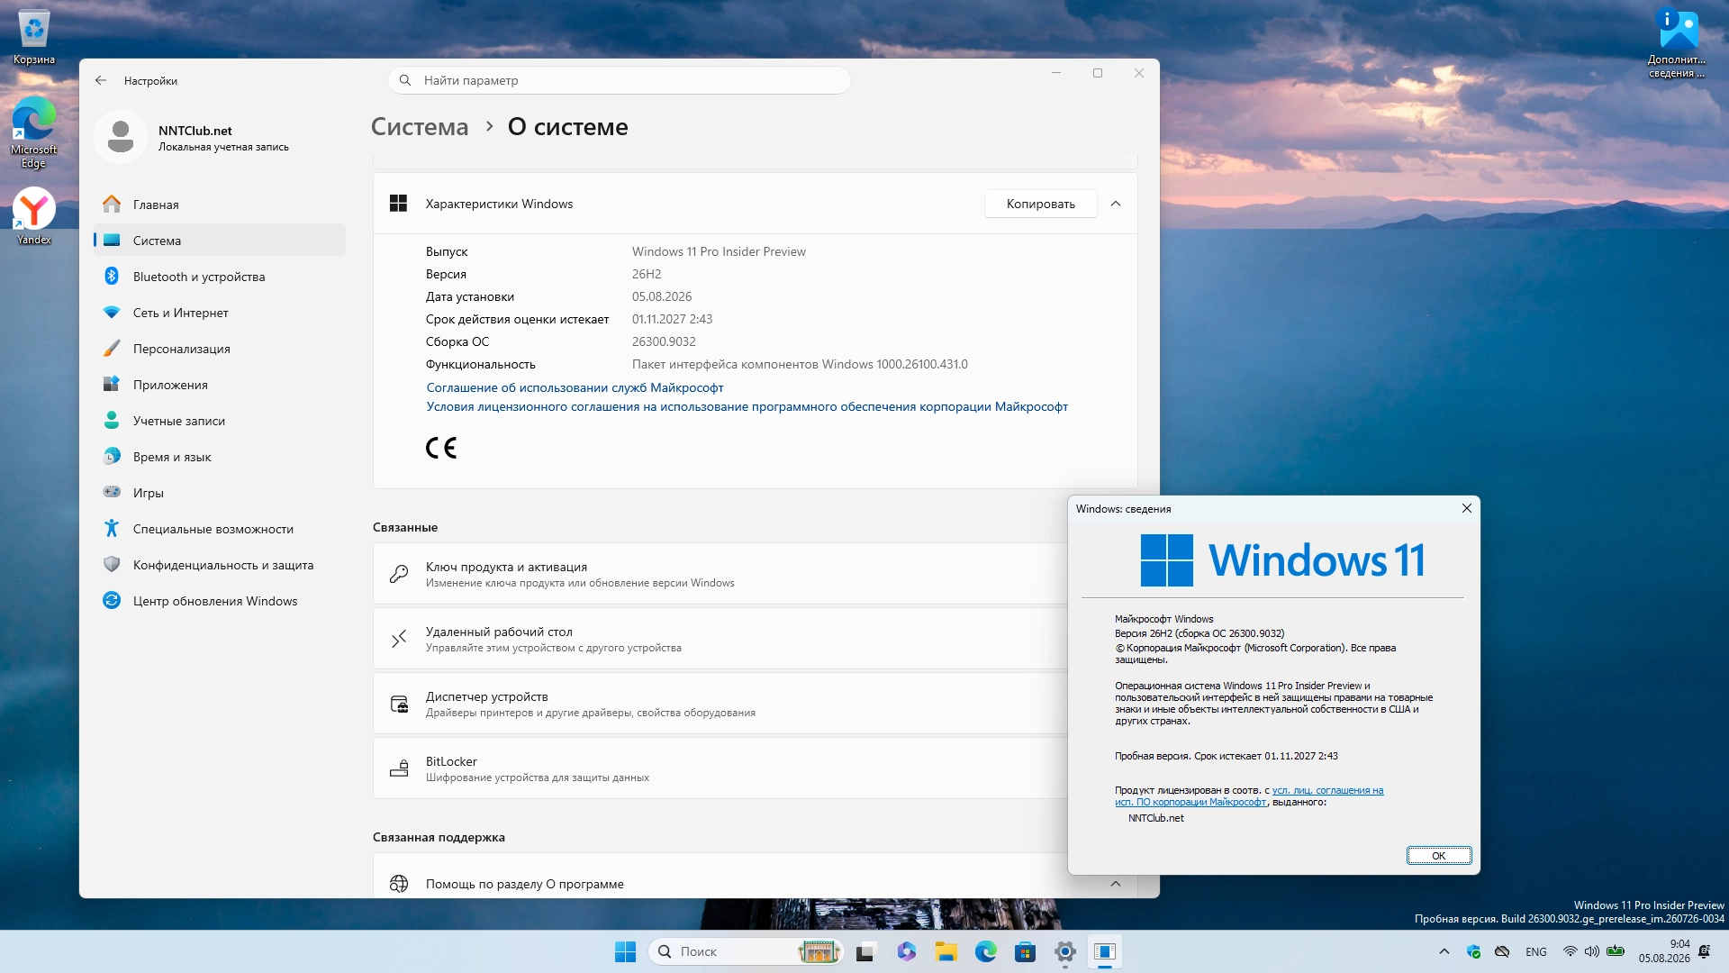Click OK in Windows: сведения dialog

pos(1438,856)
